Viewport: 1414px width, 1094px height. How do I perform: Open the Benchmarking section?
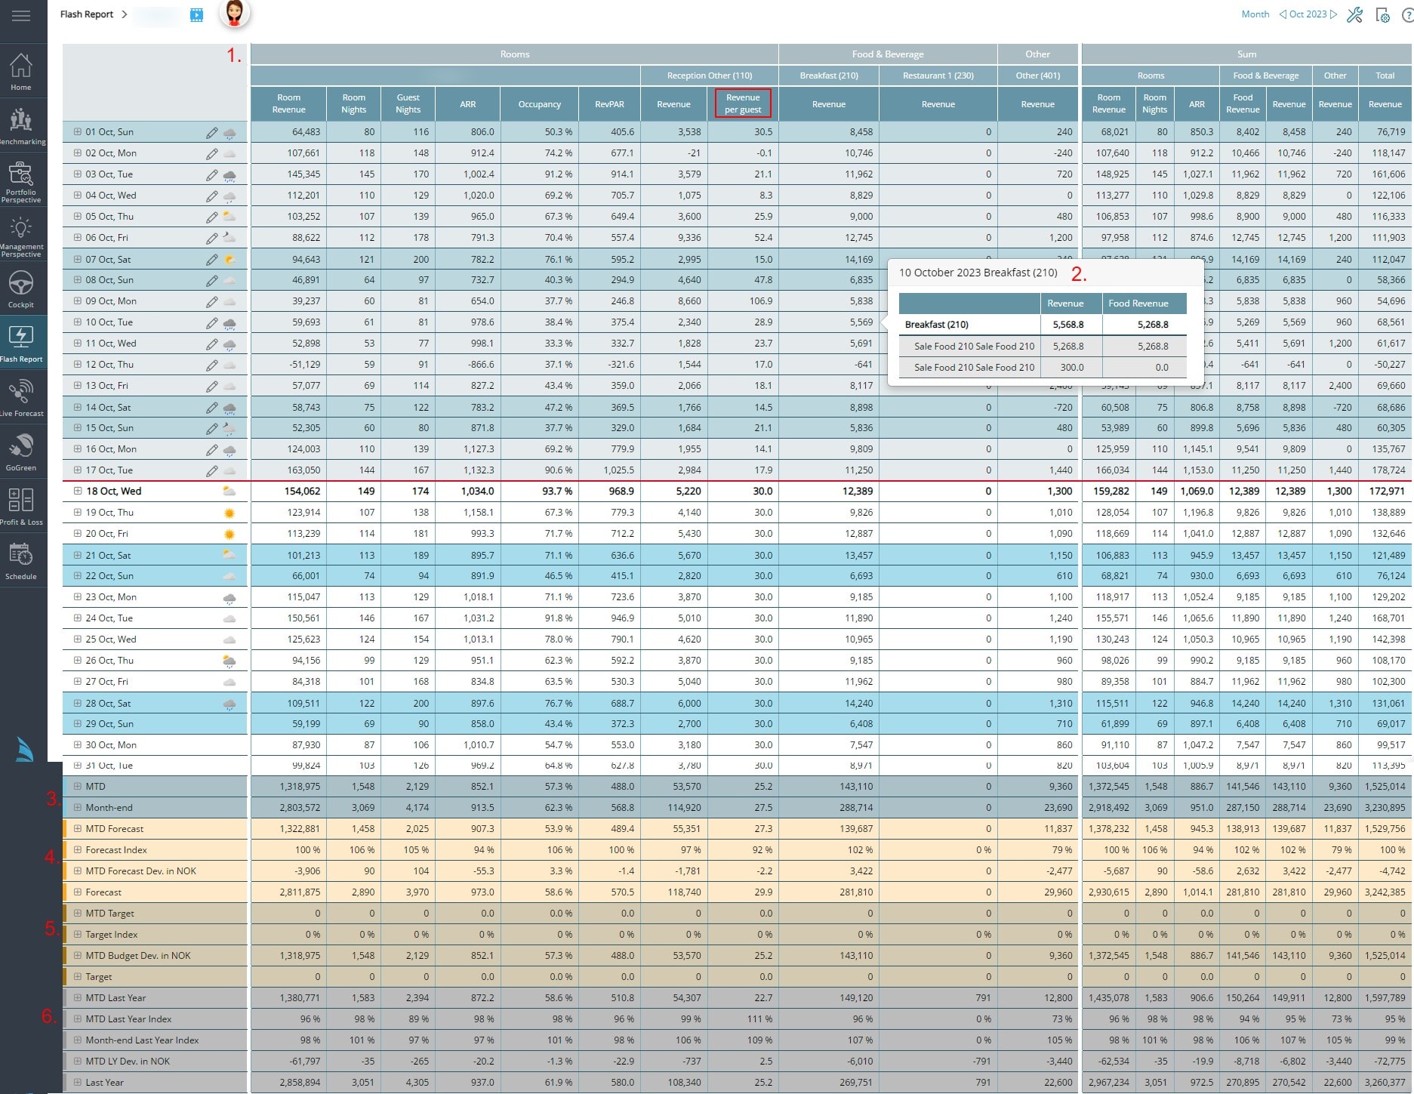tap(22, 125)
